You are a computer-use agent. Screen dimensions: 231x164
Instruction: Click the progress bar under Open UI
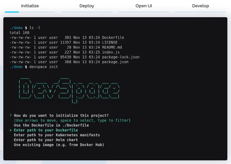(144, 12)
